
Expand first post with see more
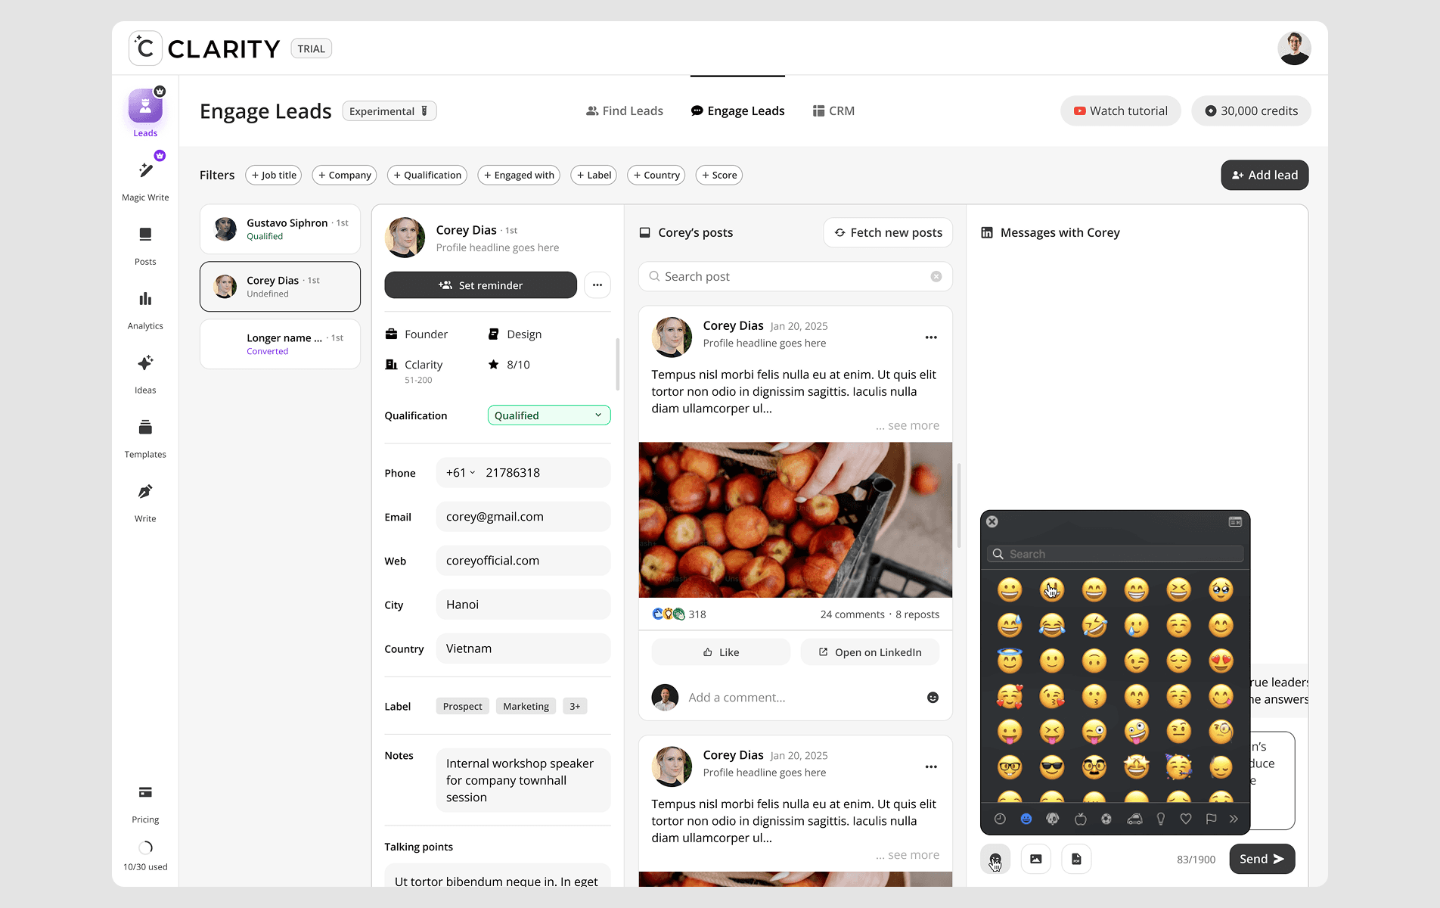pyautogui.click(x=908, y=425)
